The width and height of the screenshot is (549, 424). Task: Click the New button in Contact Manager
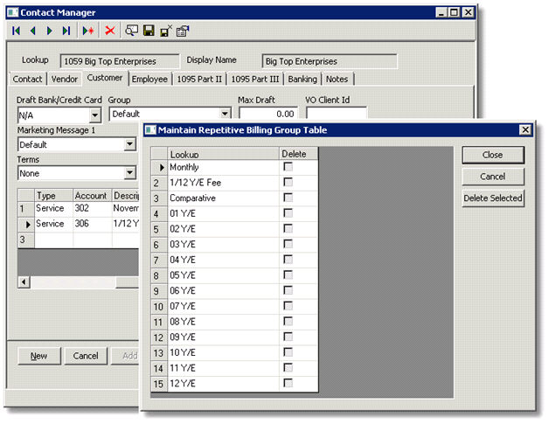click(x=38, y=356)
